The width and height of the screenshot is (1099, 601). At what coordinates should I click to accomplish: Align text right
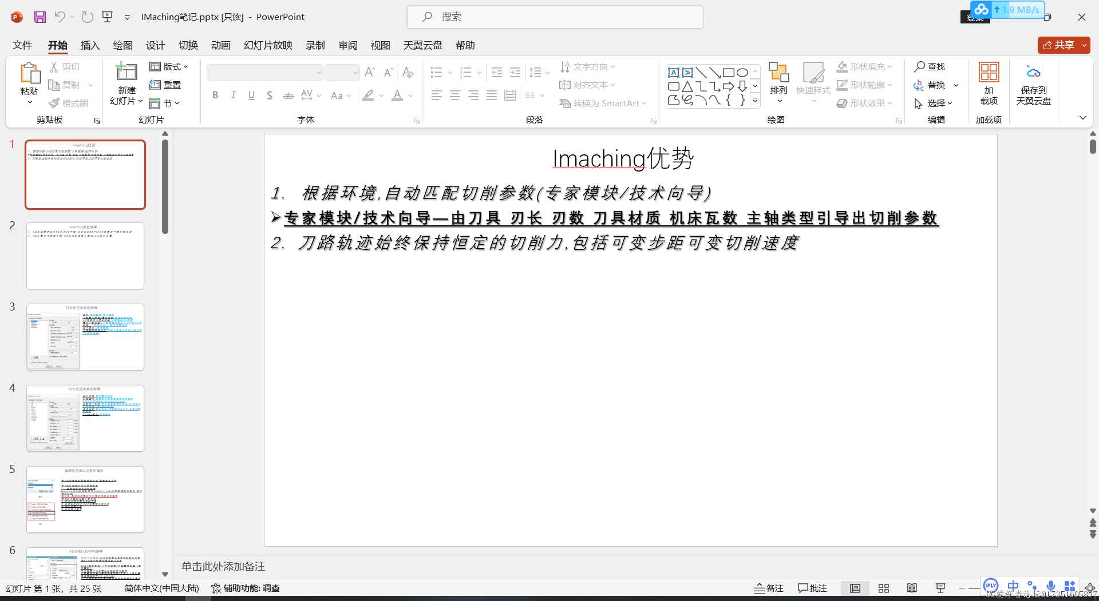tap(473, 95)
